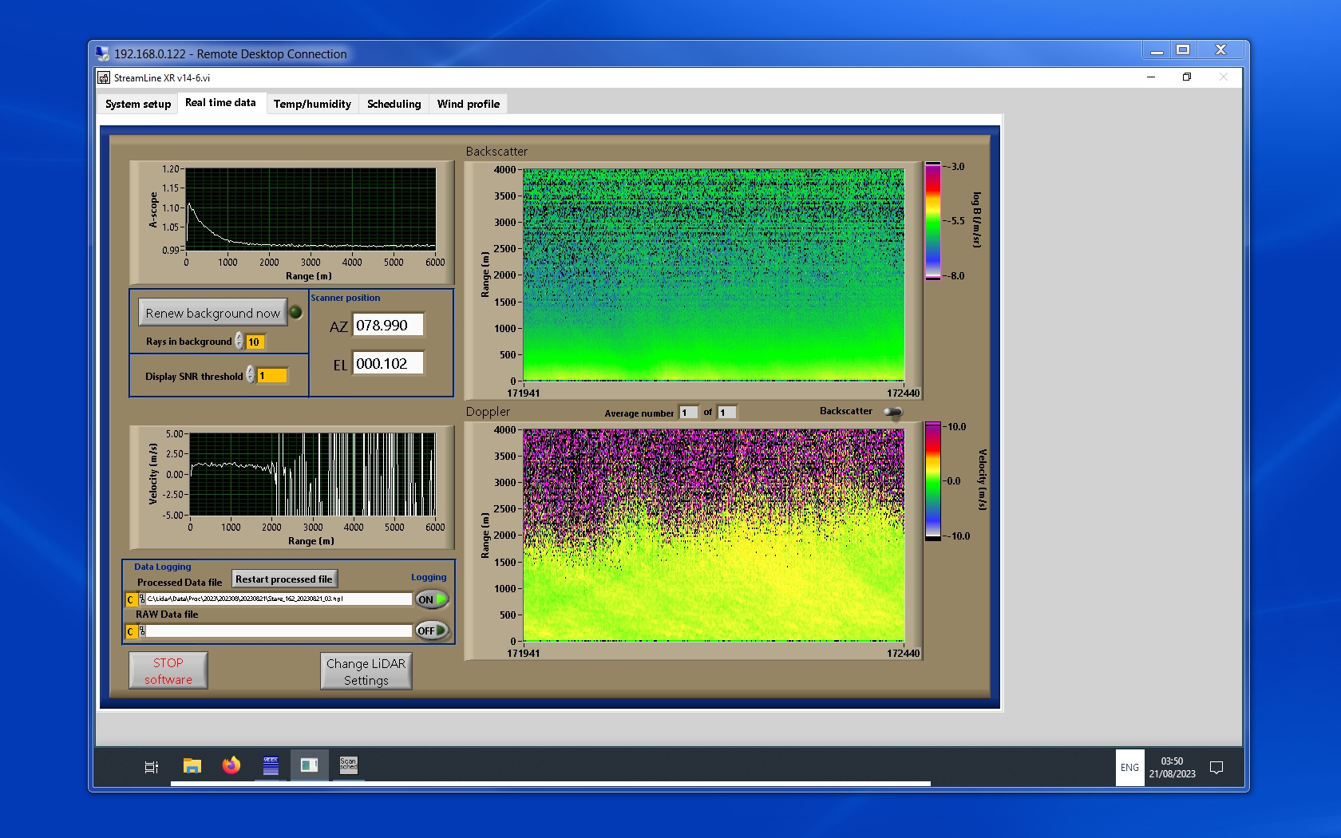Click the Change LiDAR Settings button
The image size is (1341, 838).
pos(366,671)
